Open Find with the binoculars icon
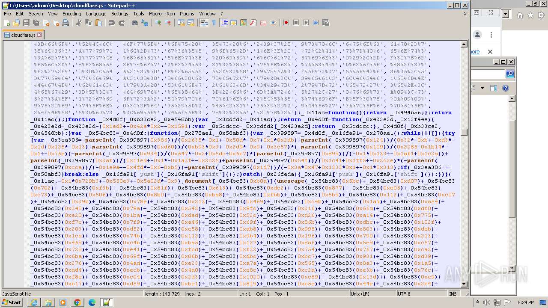 pos(135,23)
